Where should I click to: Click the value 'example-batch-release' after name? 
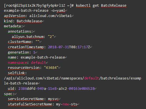pos(43,57)
